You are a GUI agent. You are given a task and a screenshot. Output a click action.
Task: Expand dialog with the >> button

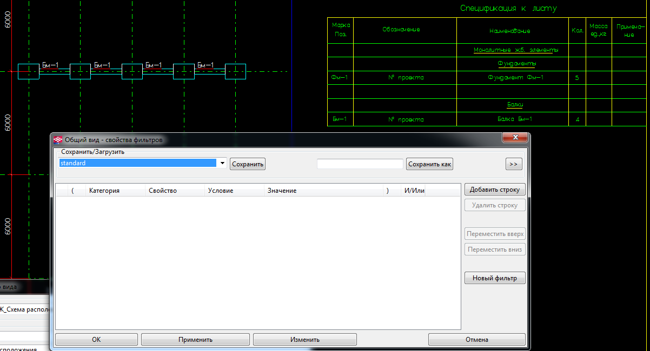coord(514,164)
